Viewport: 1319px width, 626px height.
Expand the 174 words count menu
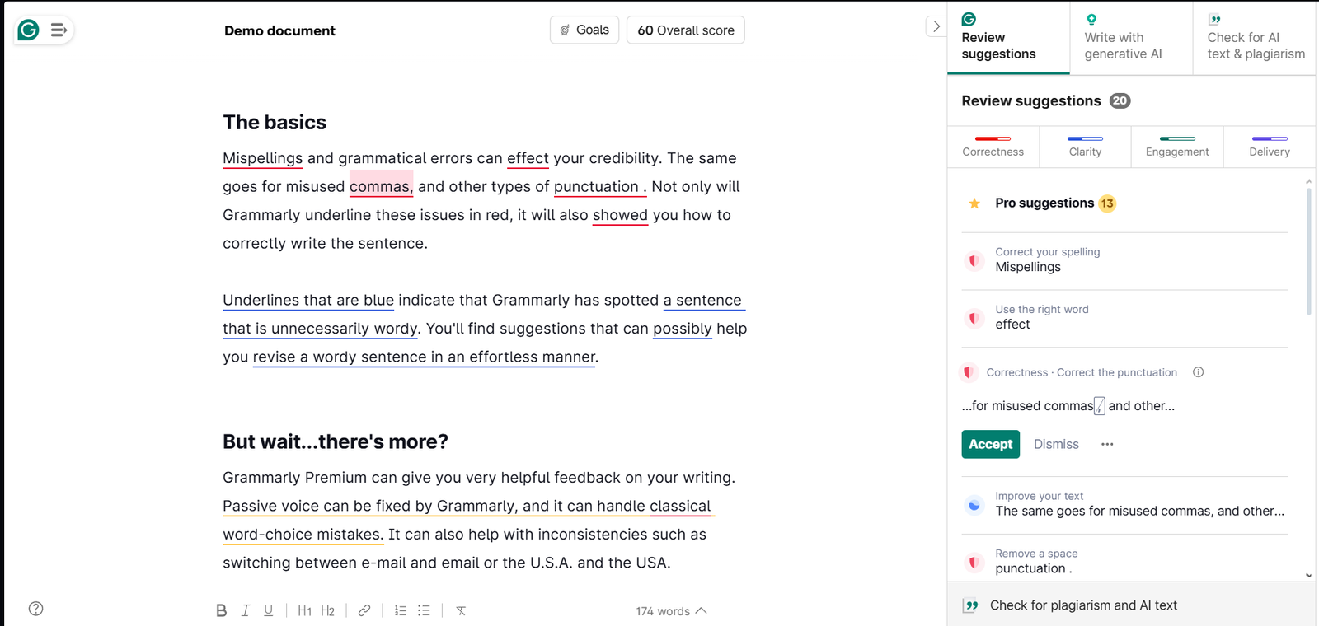[671, 611]
